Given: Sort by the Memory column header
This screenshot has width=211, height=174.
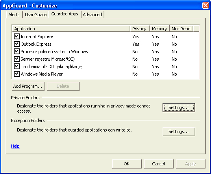Looking at the screenshot, I should (x=159, y=29).
